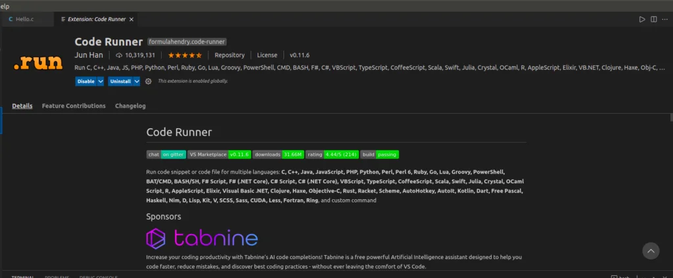Viewport: 673px width, 278px height.
Task: Open the Changelog tab
Action: tap(130, 106)
